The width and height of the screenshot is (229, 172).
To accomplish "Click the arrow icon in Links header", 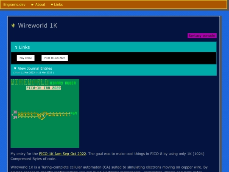I will pos(16,48).
